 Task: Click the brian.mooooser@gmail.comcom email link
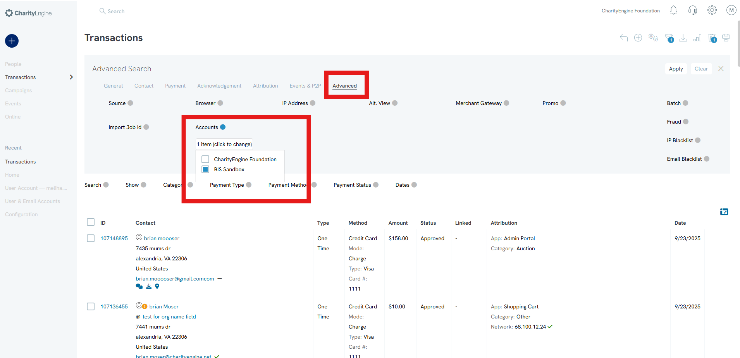pyautogui.click(x=175, y=279)
